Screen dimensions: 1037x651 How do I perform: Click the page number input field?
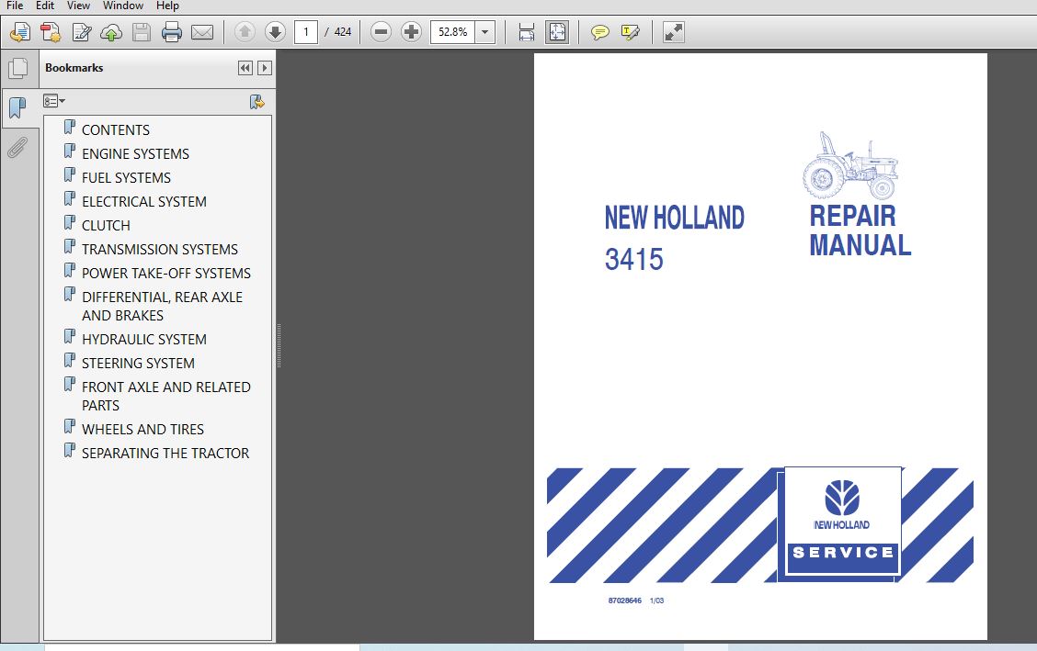[305, 32]
